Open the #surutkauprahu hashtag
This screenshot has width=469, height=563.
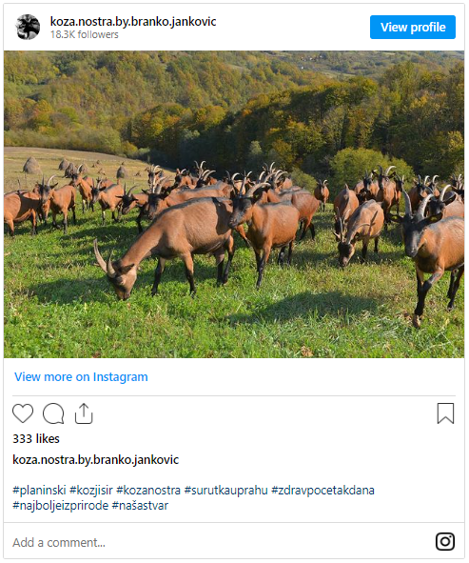click(x=225, y=490)
